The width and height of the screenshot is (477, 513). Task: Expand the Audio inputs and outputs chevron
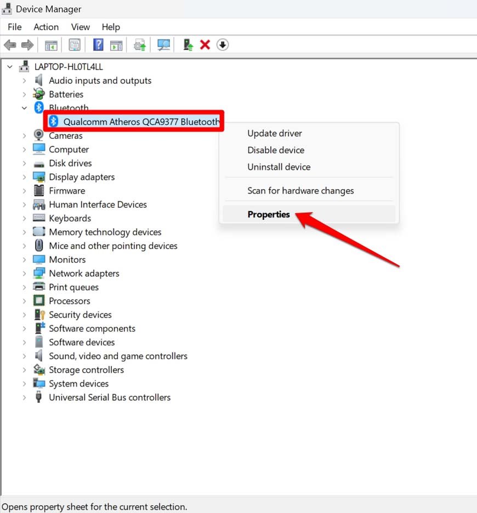point(24,81)
